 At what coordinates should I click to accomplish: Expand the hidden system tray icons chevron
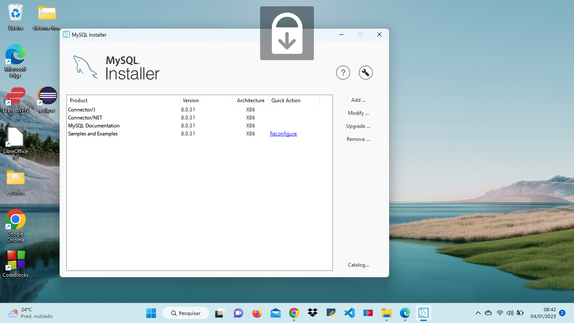coord(478,313)
